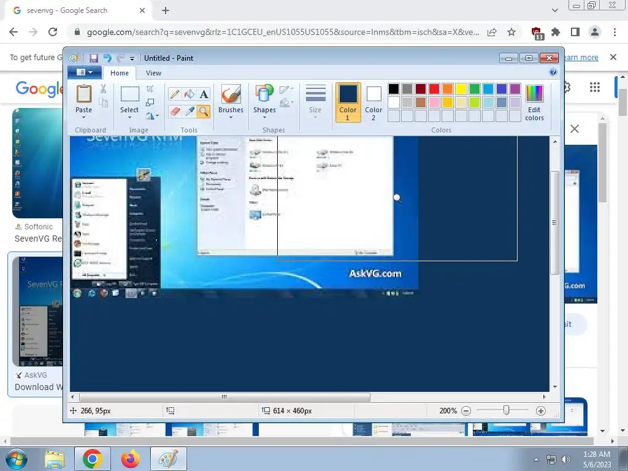This screenshot has height=471, width=628.
Task: Click the Crop icon in Image group
Action: coord(150,89)
